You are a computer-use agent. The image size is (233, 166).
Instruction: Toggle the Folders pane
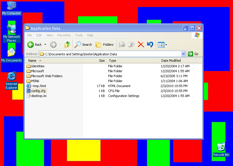click(104, 45)
